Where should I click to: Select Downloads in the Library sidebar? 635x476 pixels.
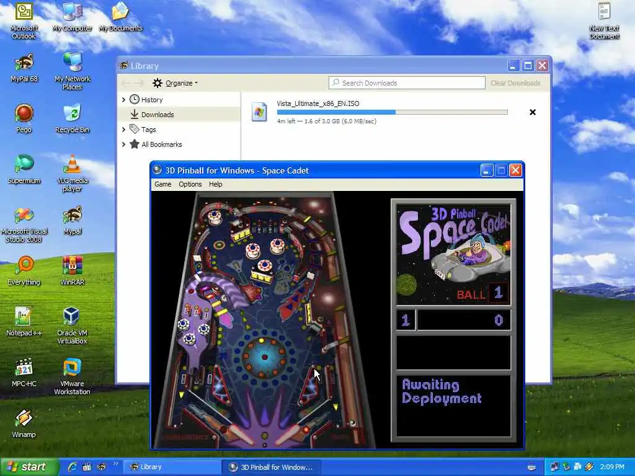coord(179,115)
